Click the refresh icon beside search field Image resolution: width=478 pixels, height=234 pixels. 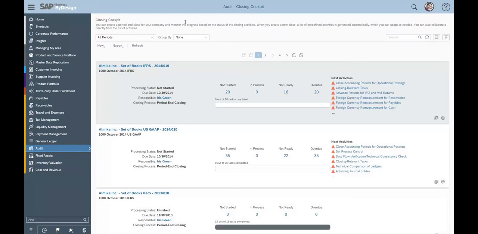click(x=427, y=37)
